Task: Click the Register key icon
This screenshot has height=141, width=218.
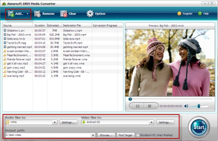Action: tap(179, 13)
